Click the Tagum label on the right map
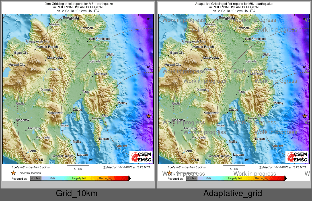 coord(243,92)
